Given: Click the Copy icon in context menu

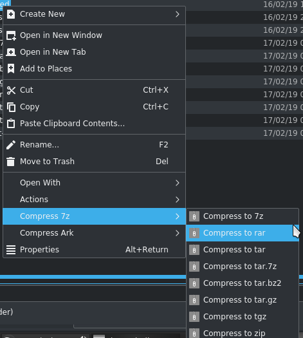Looking at the screenshot, I should tap(11, 107).
